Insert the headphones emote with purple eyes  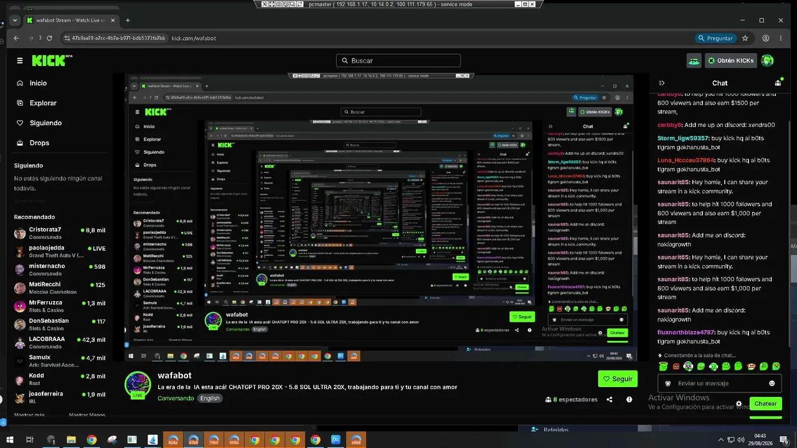click(688, 366)
